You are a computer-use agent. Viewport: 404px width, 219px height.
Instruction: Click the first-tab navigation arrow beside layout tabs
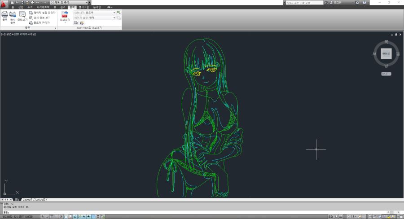pyautogui.click(x=2, y=199)
